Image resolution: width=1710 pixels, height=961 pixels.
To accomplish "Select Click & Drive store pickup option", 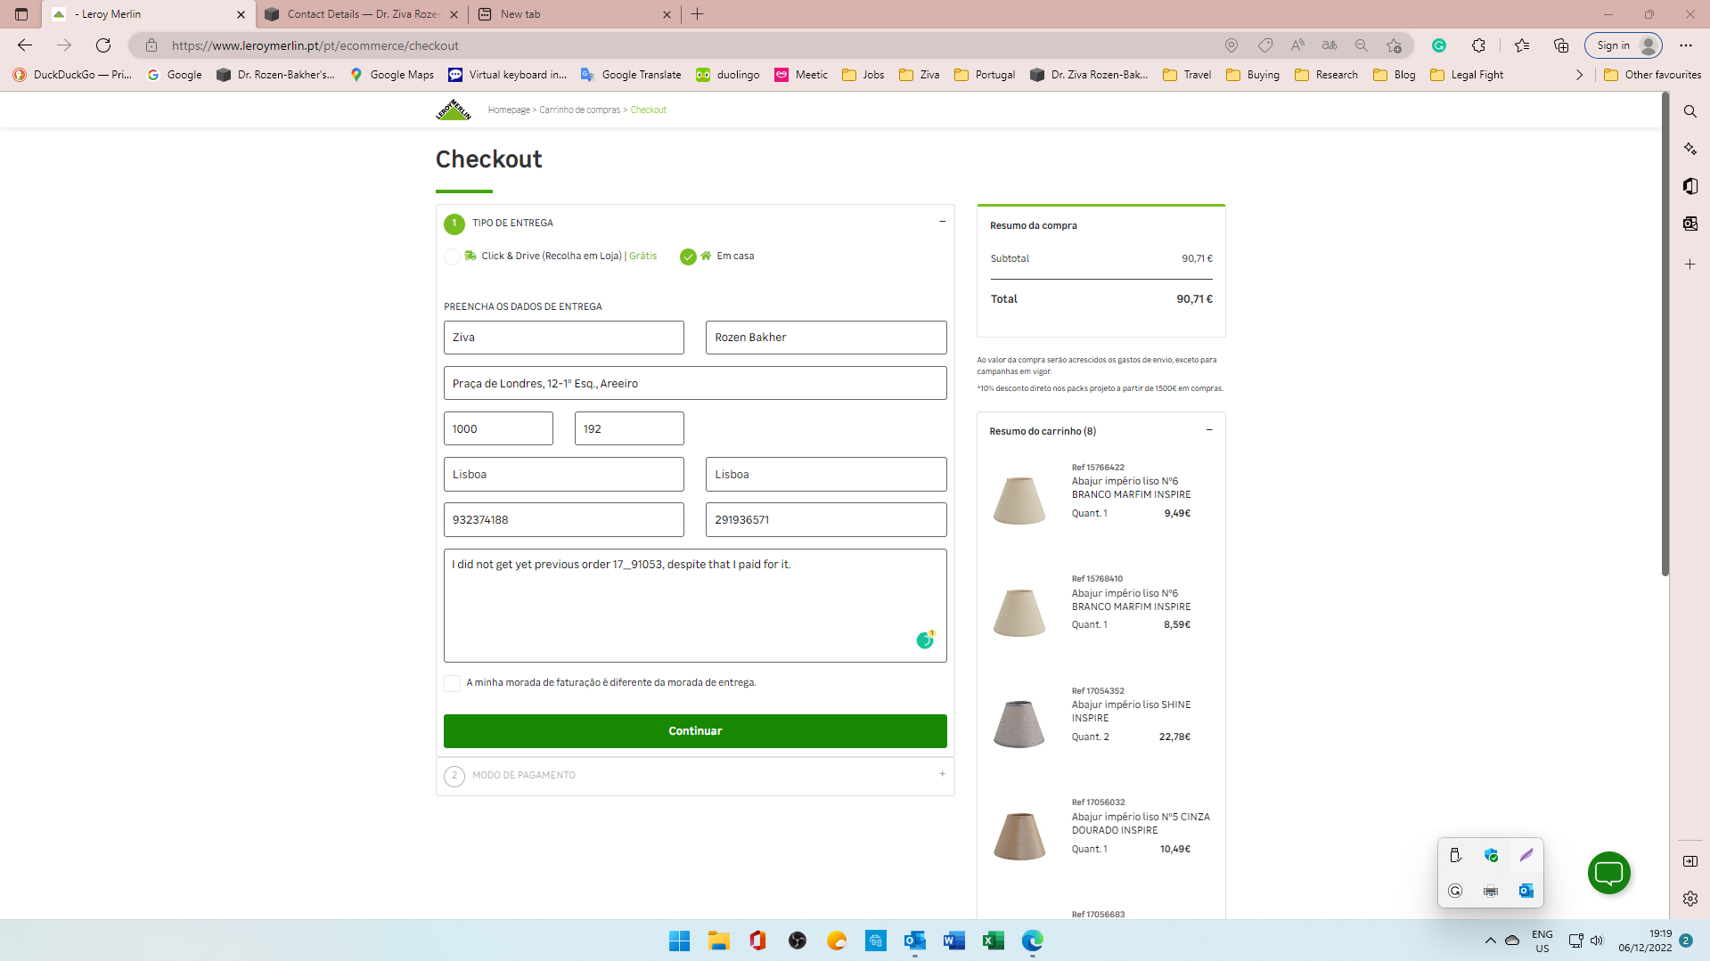I will [452, 257].
